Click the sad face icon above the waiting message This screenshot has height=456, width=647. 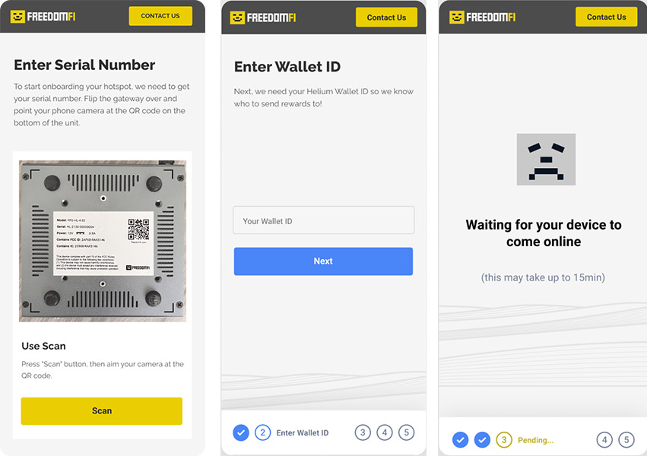pos(546,159)
